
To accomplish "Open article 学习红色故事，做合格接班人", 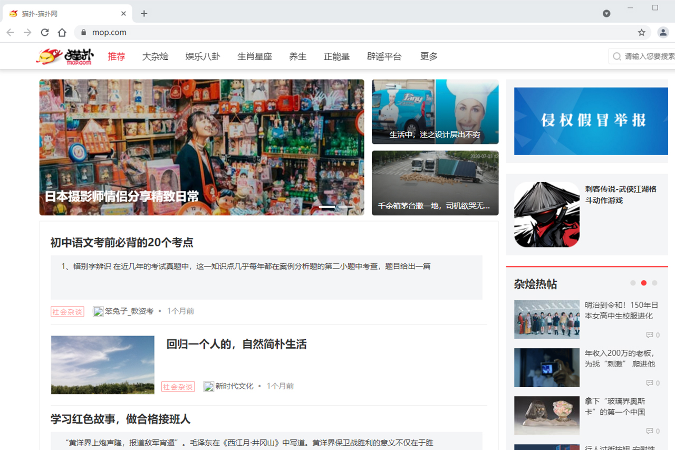I will tap(120, 419).
